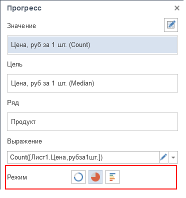The image size is (186, 198).
Task: Select the circular ring progress mode
Action: [78, 177]
